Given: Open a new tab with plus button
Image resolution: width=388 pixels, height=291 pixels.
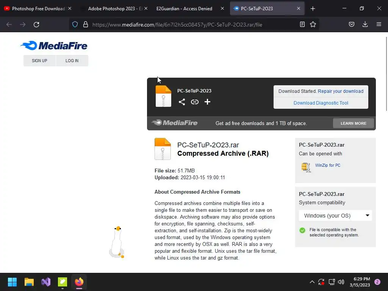Looking at the screenshot, I should [313, 9].
